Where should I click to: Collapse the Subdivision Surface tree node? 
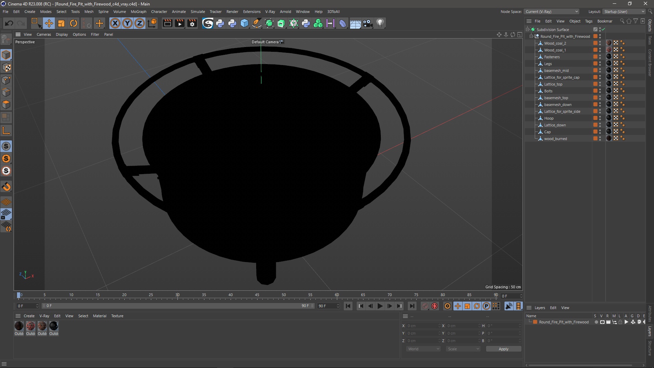[527, 29]
